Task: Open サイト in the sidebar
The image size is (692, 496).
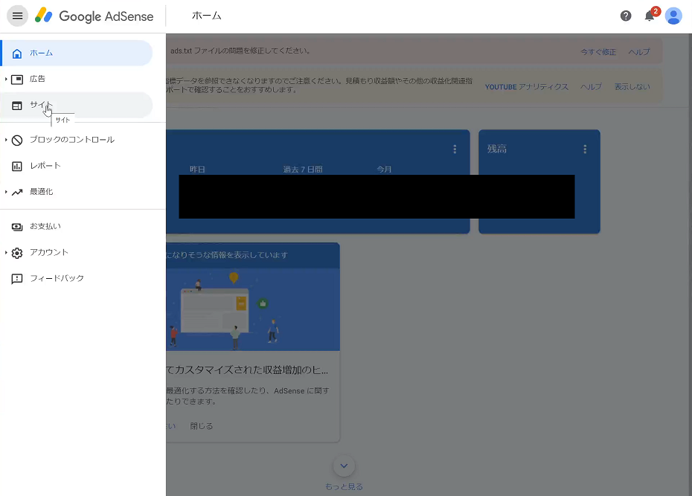Action: coord(77,105)
